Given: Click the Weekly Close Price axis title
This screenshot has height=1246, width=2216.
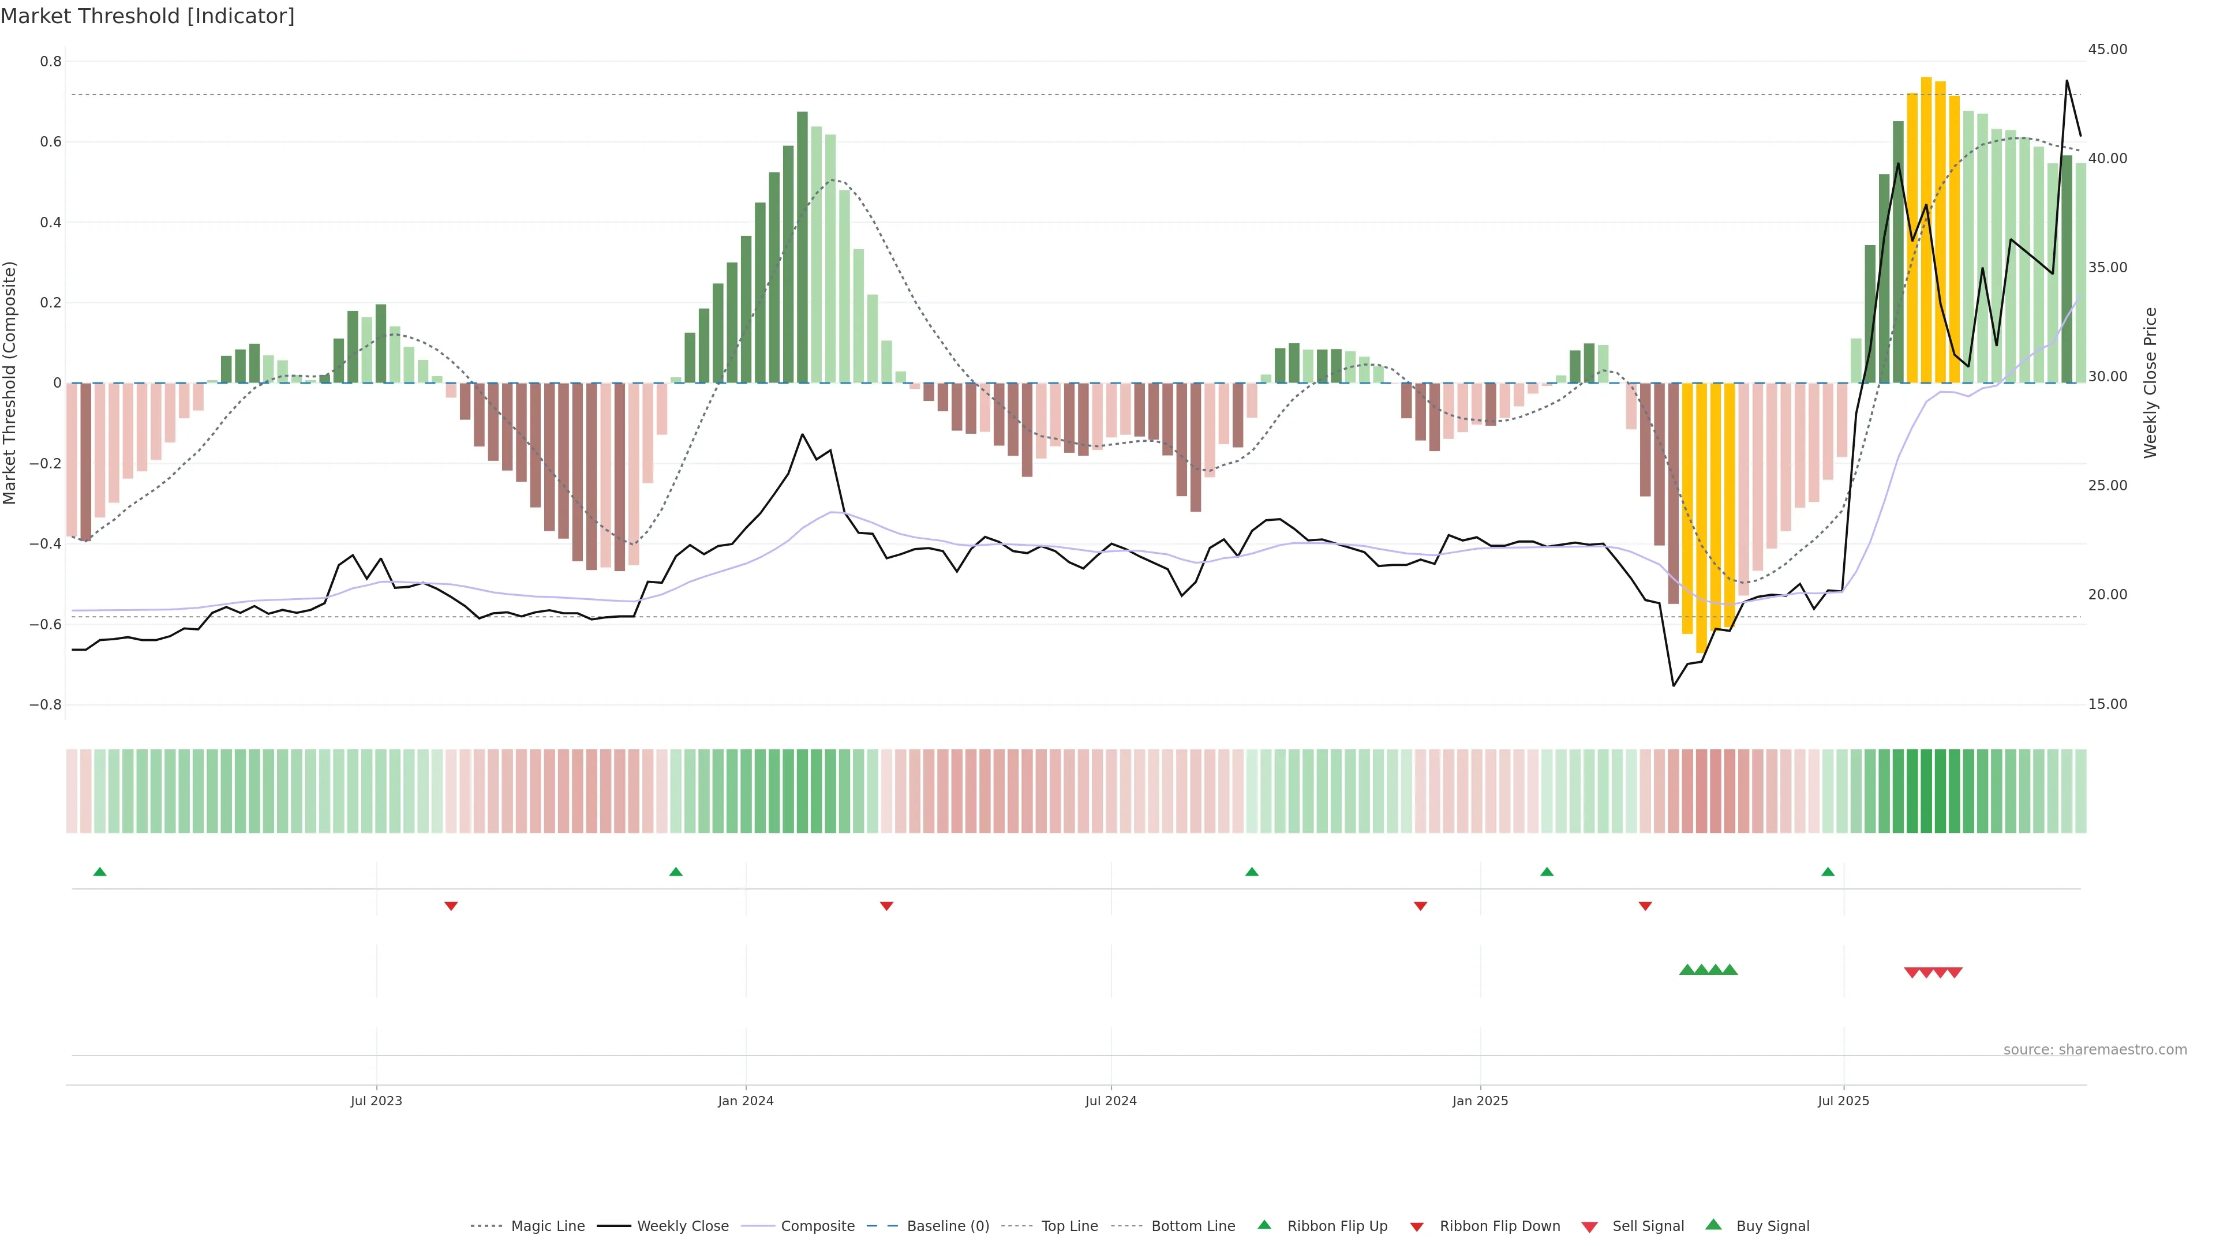Looking at the screenshot, I should 2150,382.
